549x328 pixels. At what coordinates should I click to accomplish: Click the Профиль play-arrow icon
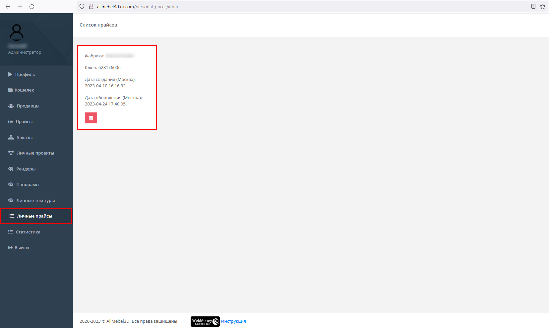[10, 74]
